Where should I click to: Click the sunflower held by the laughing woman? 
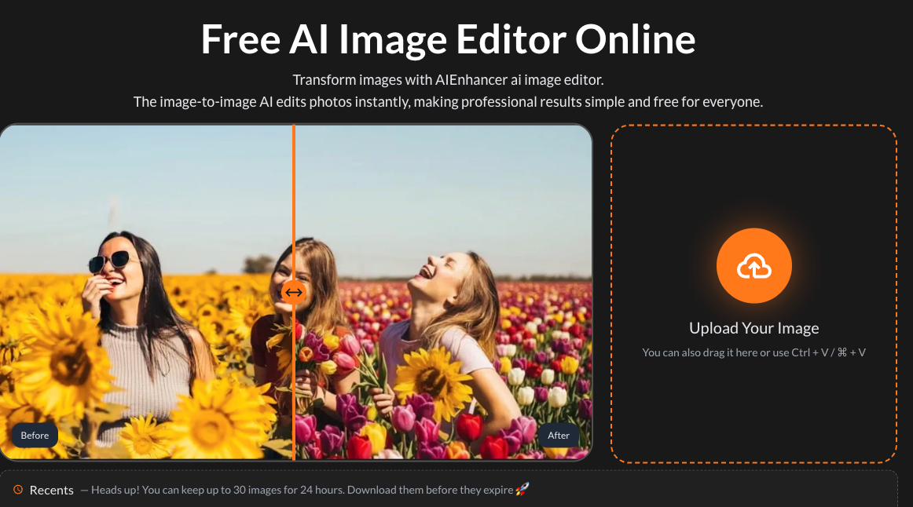434,375
